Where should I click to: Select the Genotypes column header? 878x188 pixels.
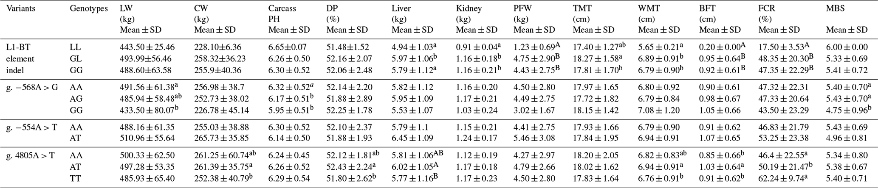(89, 8)
